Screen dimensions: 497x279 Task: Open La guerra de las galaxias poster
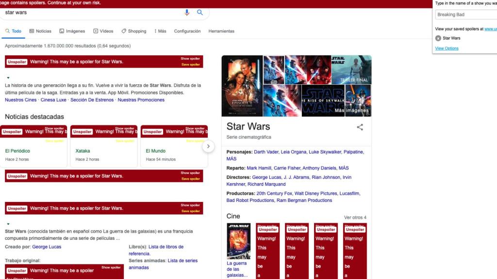pyautogui.click(x=239, y=241)
